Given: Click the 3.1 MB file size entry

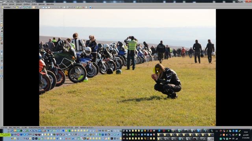Looking at the screenshot, I should (x=24, y=128).
